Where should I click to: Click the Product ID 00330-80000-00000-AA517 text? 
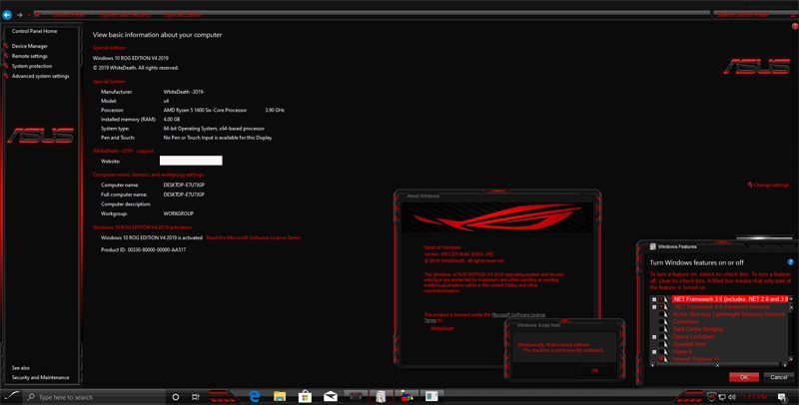(x=143, y=249)
